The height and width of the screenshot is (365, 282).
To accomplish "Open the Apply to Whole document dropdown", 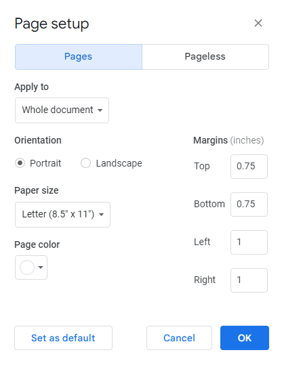I will pos(62,110).
